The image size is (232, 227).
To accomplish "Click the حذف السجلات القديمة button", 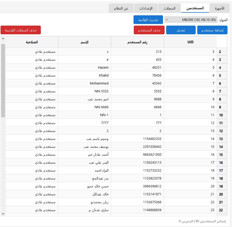I will tap(21, 30).
